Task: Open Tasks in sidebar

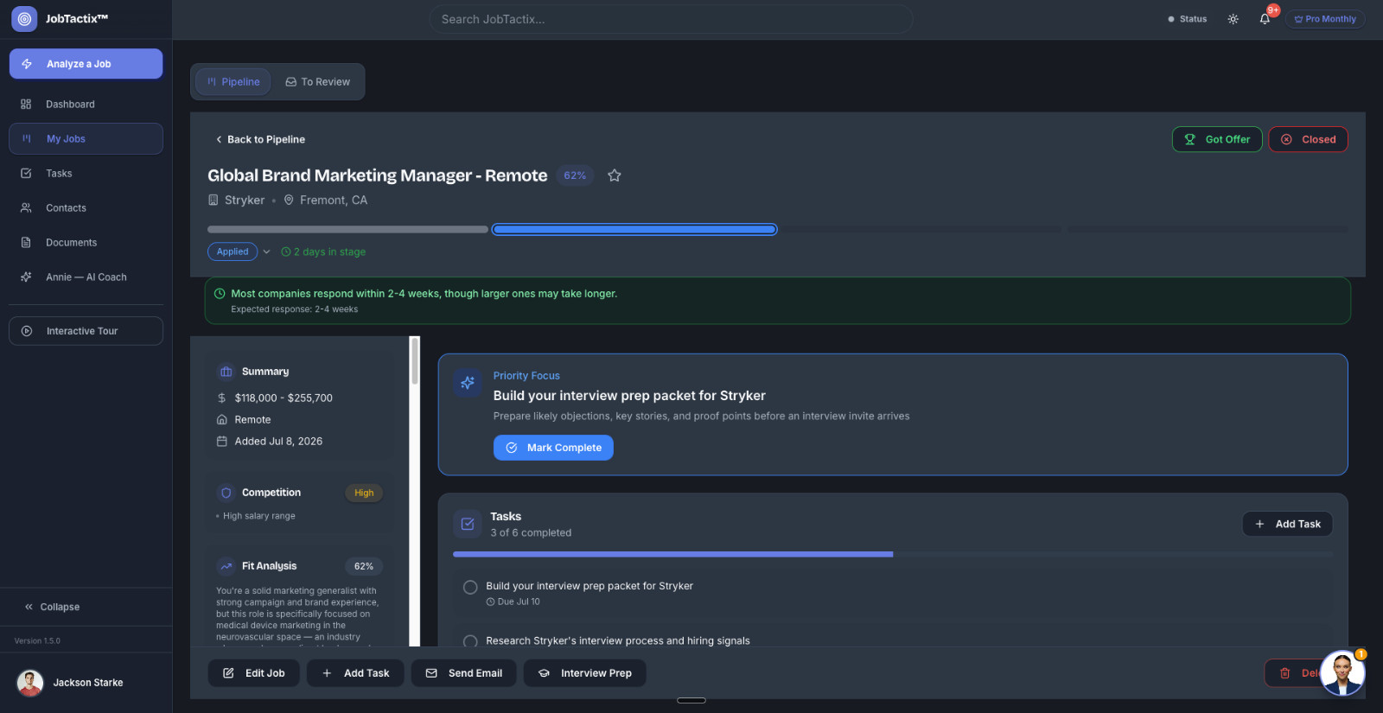Action: (86, 174)
